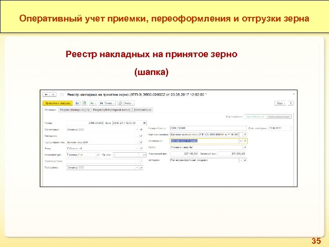The width and height of the screenshot is (329, 247).
Task: Expand the Фонд dropdown arrow
Action: pyautogui.click(x=137, y=149)
